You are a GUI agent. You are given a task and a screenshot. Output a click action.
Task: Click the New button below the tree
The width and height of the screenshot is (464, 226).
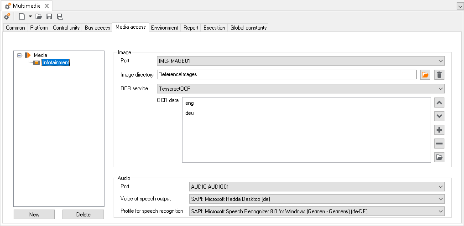[34, 215]
